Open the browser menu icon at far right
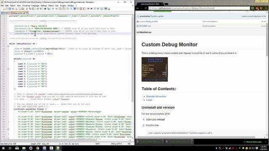The image size is (269, 151). pos(266,8)
